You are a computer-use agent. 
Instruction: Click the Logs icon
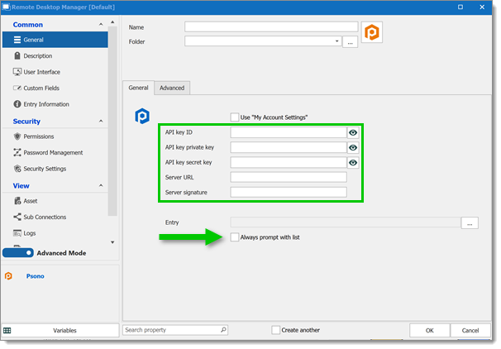17,233
